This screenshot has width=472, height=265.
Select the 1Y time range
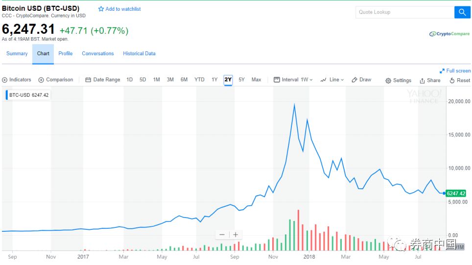click(x=214, y=80)
